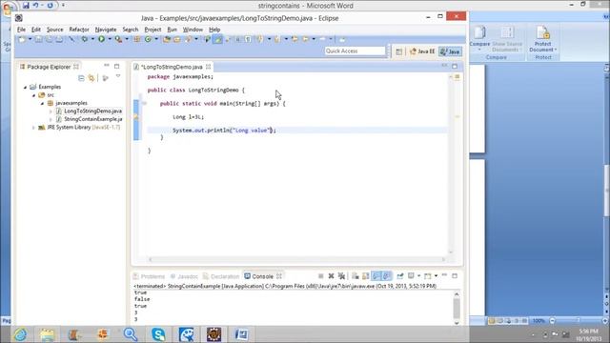The image size is (610, 343).
Task: Toggle Show Console When Standard Out Changes
Action: pyautogui.click(x=376, y=276)
